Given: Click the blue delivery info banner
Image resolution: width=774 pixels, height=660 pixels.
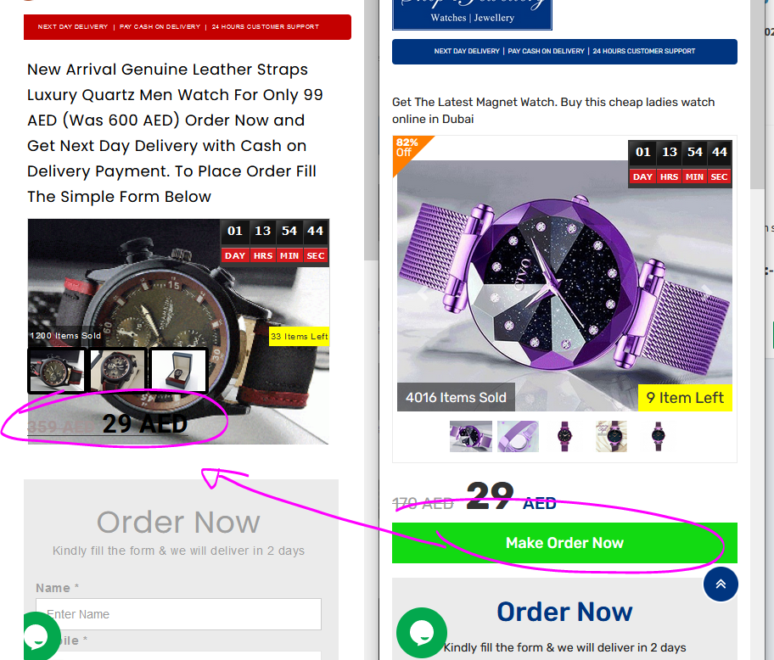Looking at the screenshot, I should click(x=564, y=51).
